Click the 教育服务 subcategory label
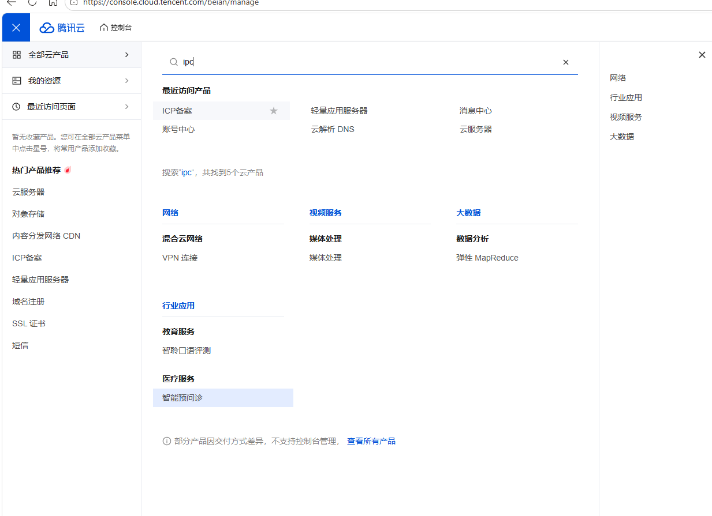The image size is (712, 516). pyautogui.click(x=178, y=332)
